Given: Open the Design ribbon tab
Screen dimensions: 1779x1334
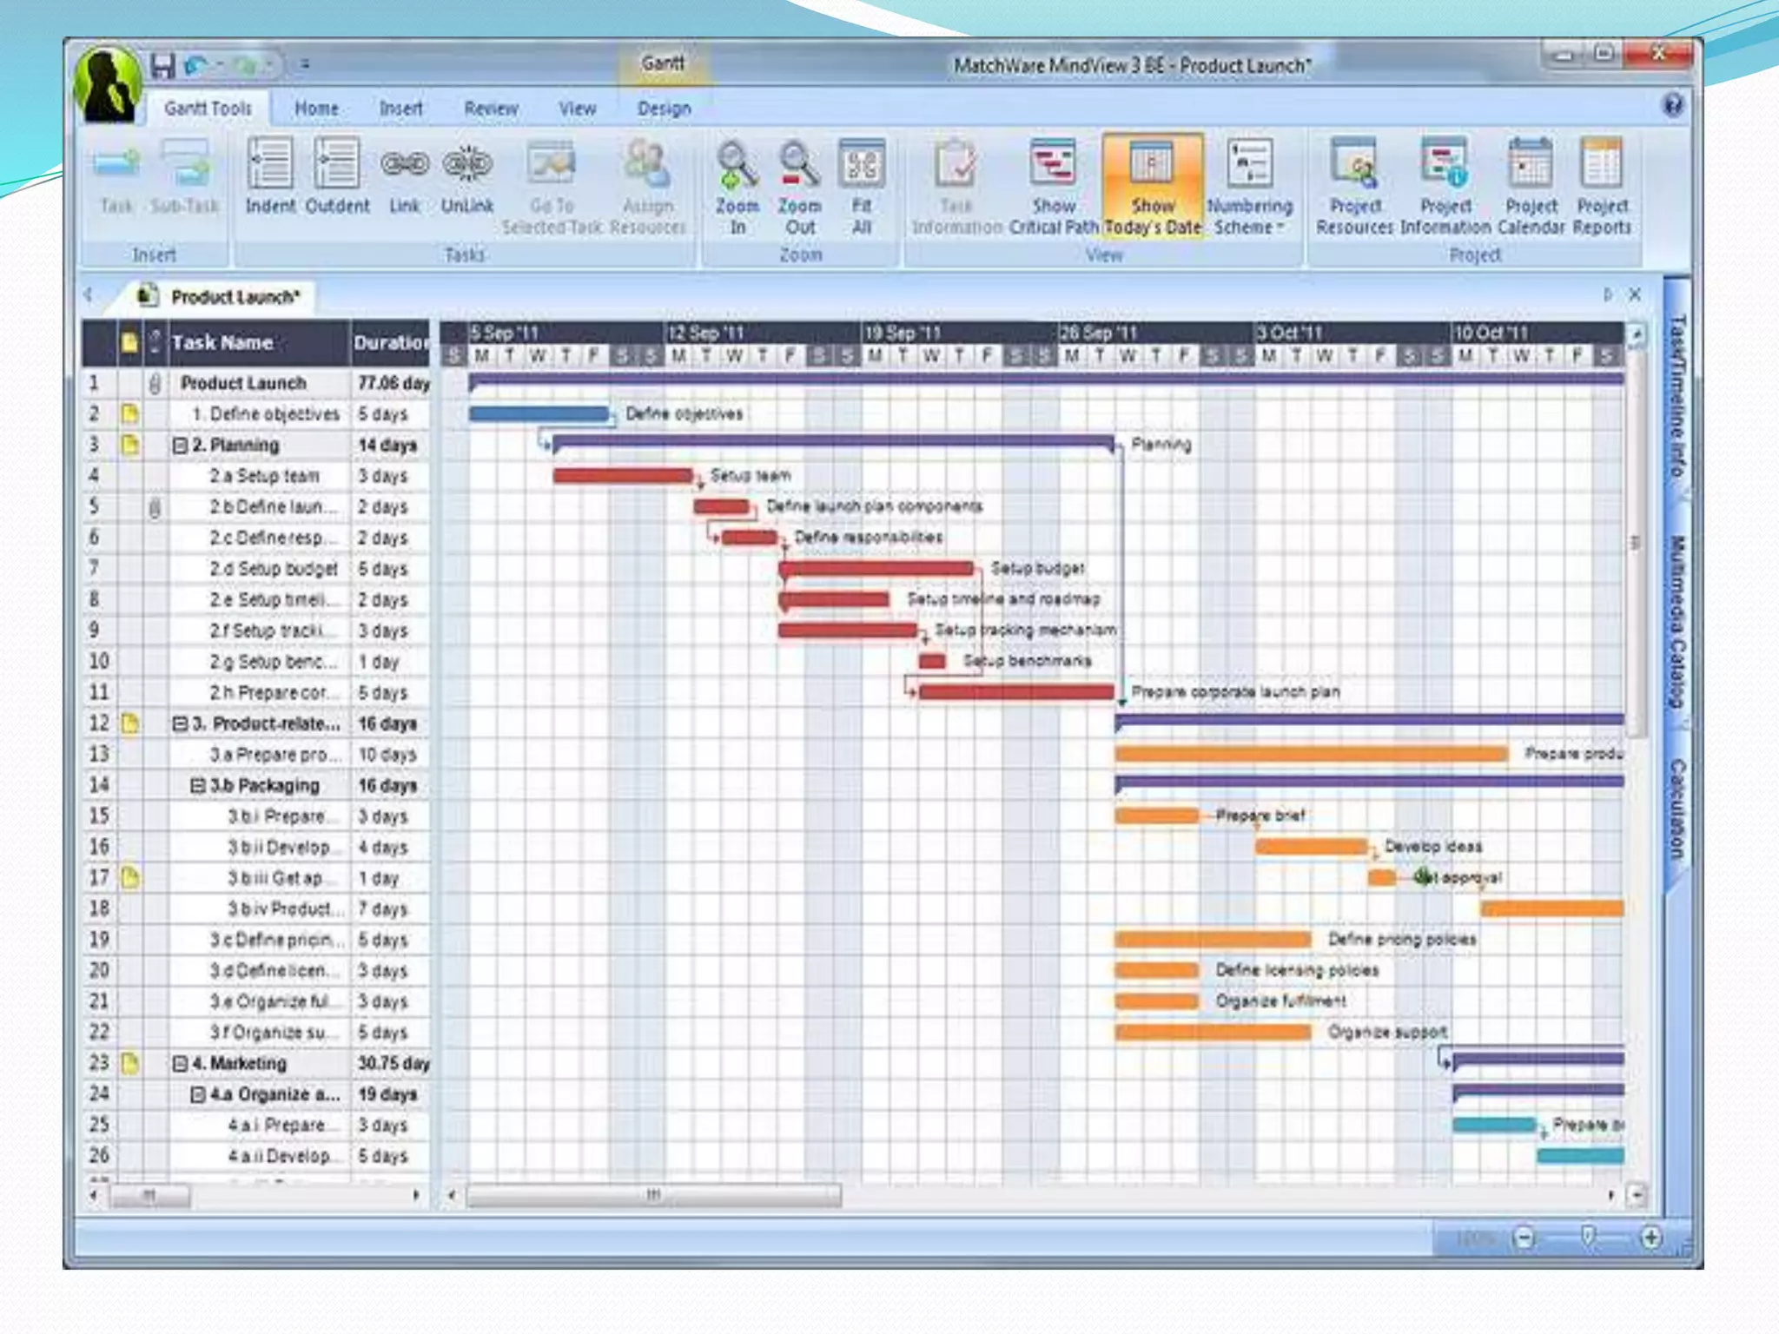Looking at the screenshot, I should [x=664, y=109].
